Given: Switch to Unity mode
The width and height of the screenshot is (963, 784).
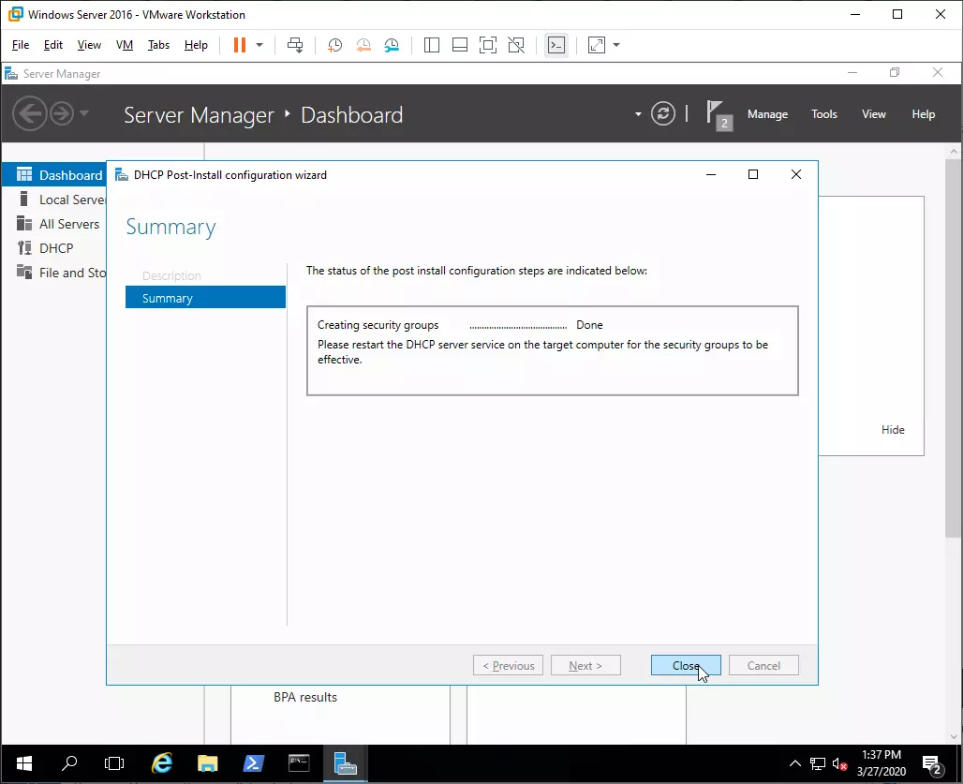Looking at the screenshot, I should pos(516,45).
